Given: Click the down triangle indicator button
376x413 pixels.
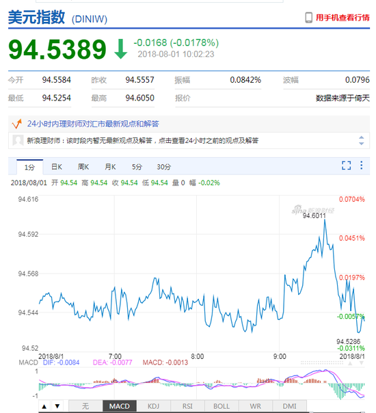Looking at the screenshot, I should click(57, 406).
